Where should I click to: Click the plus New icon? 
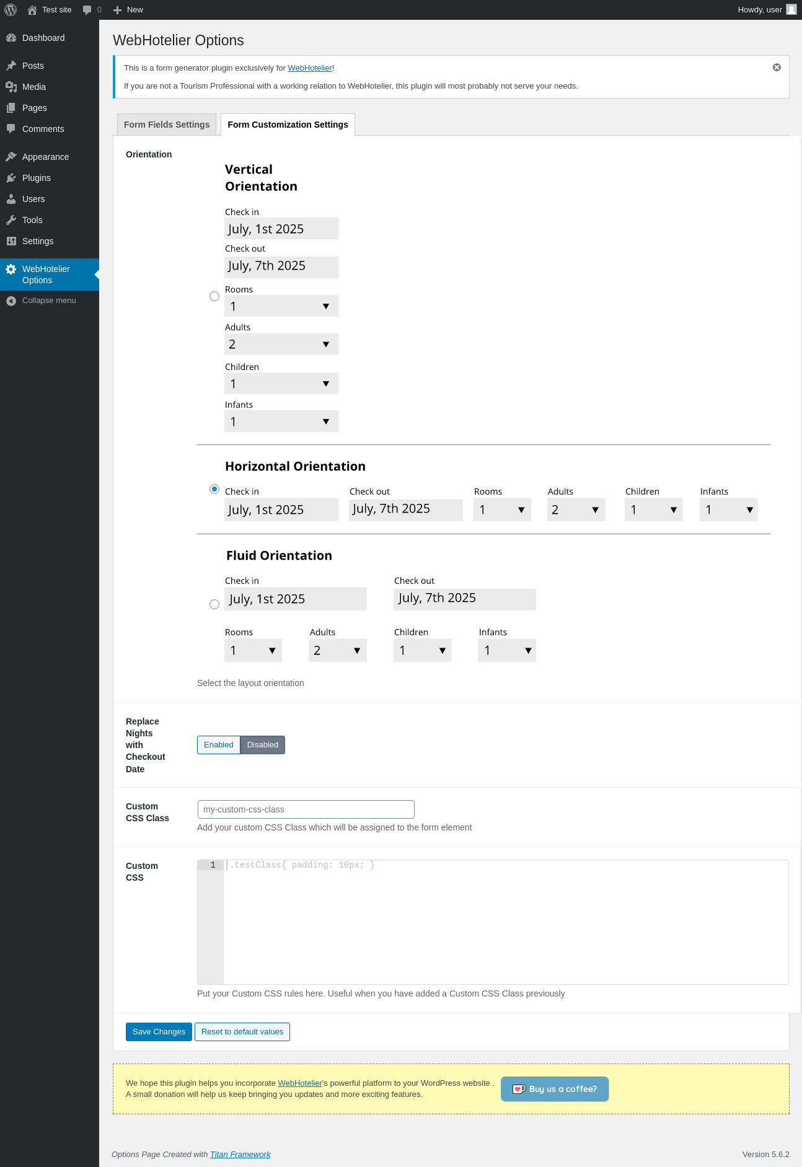[117, 10]
